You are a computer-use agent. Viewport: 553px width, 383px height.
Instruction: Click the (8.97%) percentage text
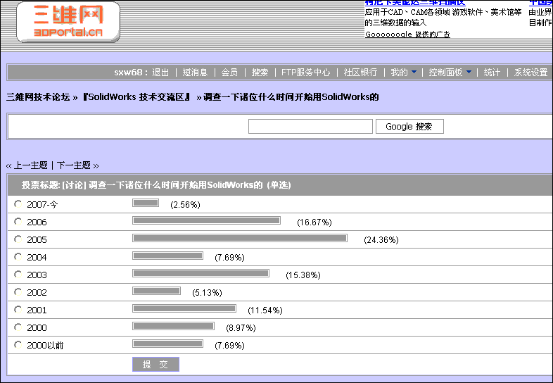pos(241,328)
